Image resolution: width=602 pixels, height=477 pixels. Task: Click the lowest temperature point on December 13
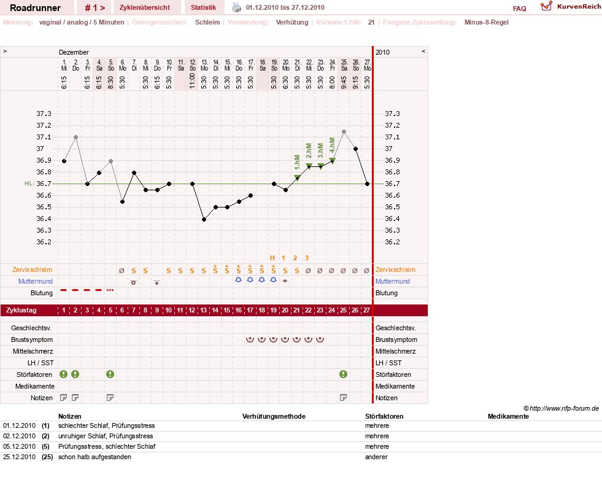pyautogui.click(x=204, y=219)
